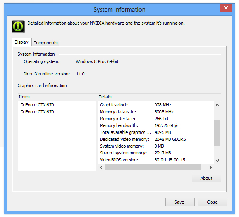Click the 192.26 GB/s value
This screenshot has height=217, width=239.
pyautogui.click(x=166, y=125)
